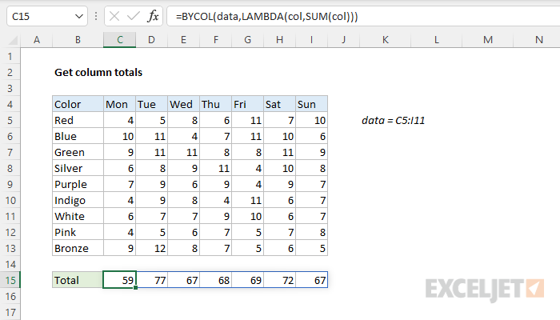
Task: Select the Sun total cell showing 67
Action: point(311,280)
